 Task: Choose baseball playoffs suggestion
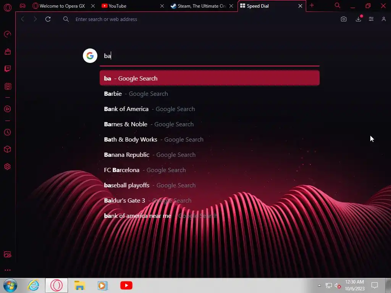click(x=210, y=185)
